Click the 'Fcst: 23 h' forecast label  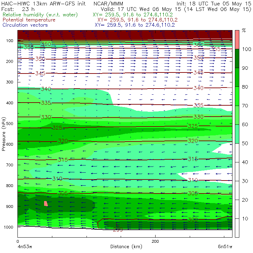point(18,9)
